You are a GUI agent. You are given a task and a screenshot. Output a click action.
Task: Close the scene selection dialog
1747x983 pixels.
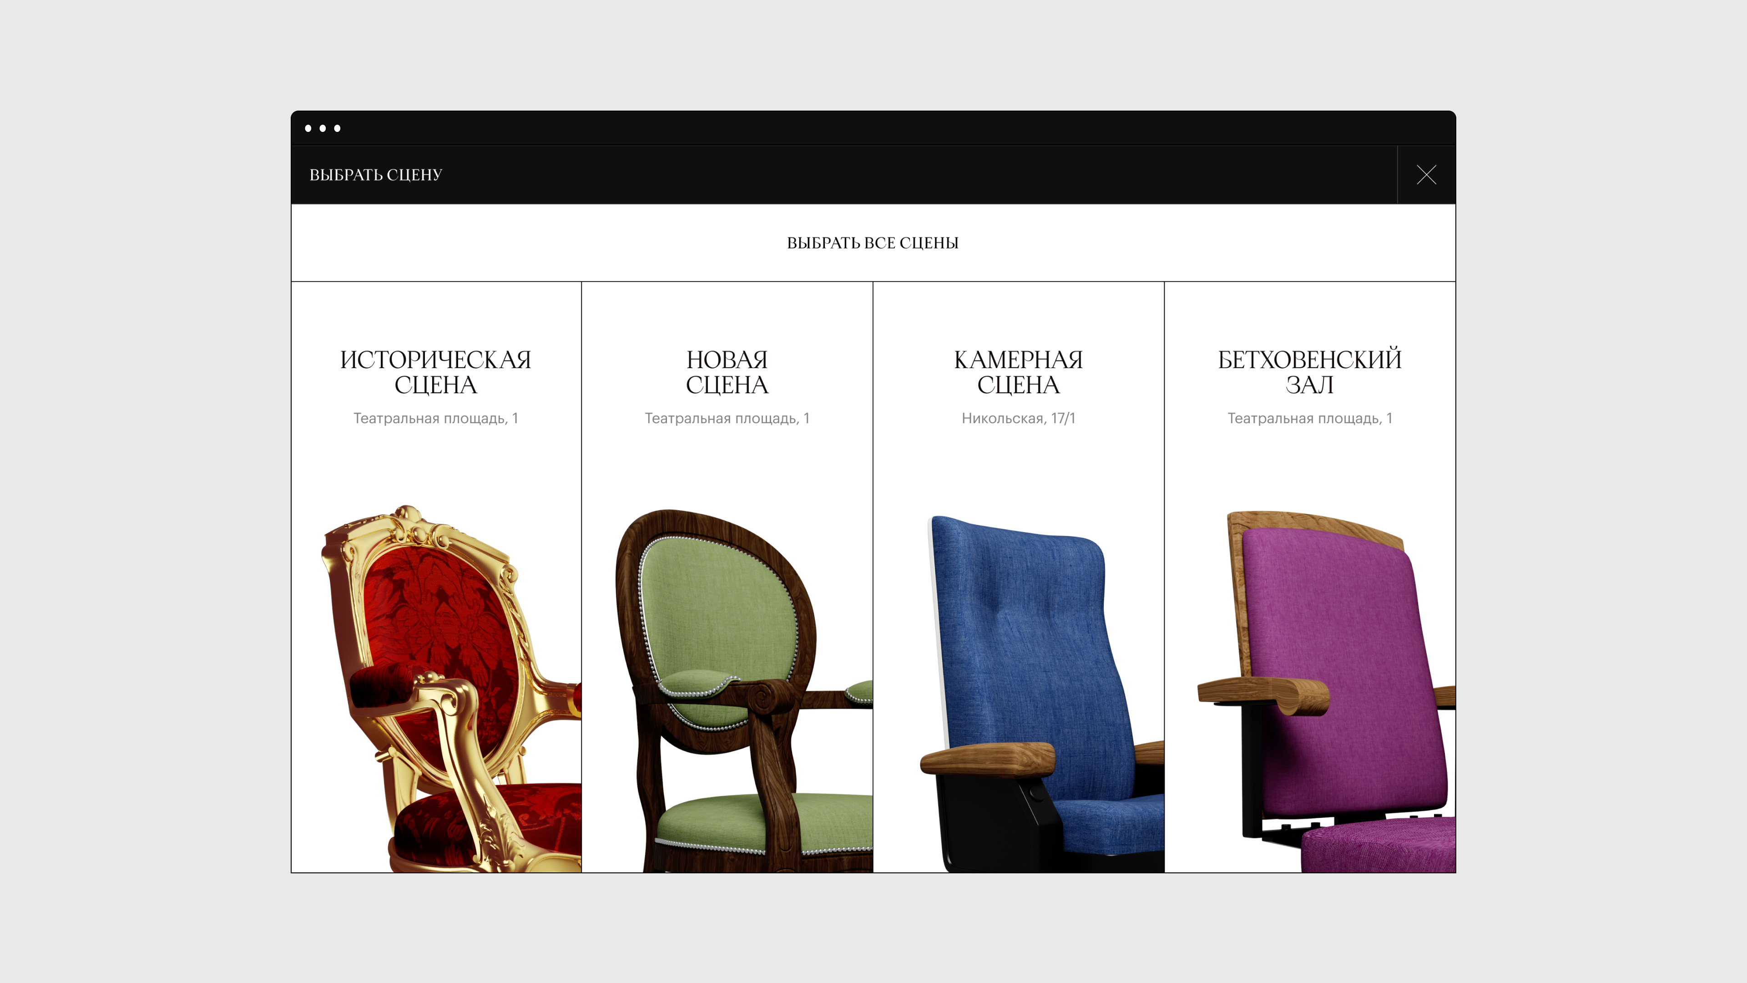tap(1426, 175)
